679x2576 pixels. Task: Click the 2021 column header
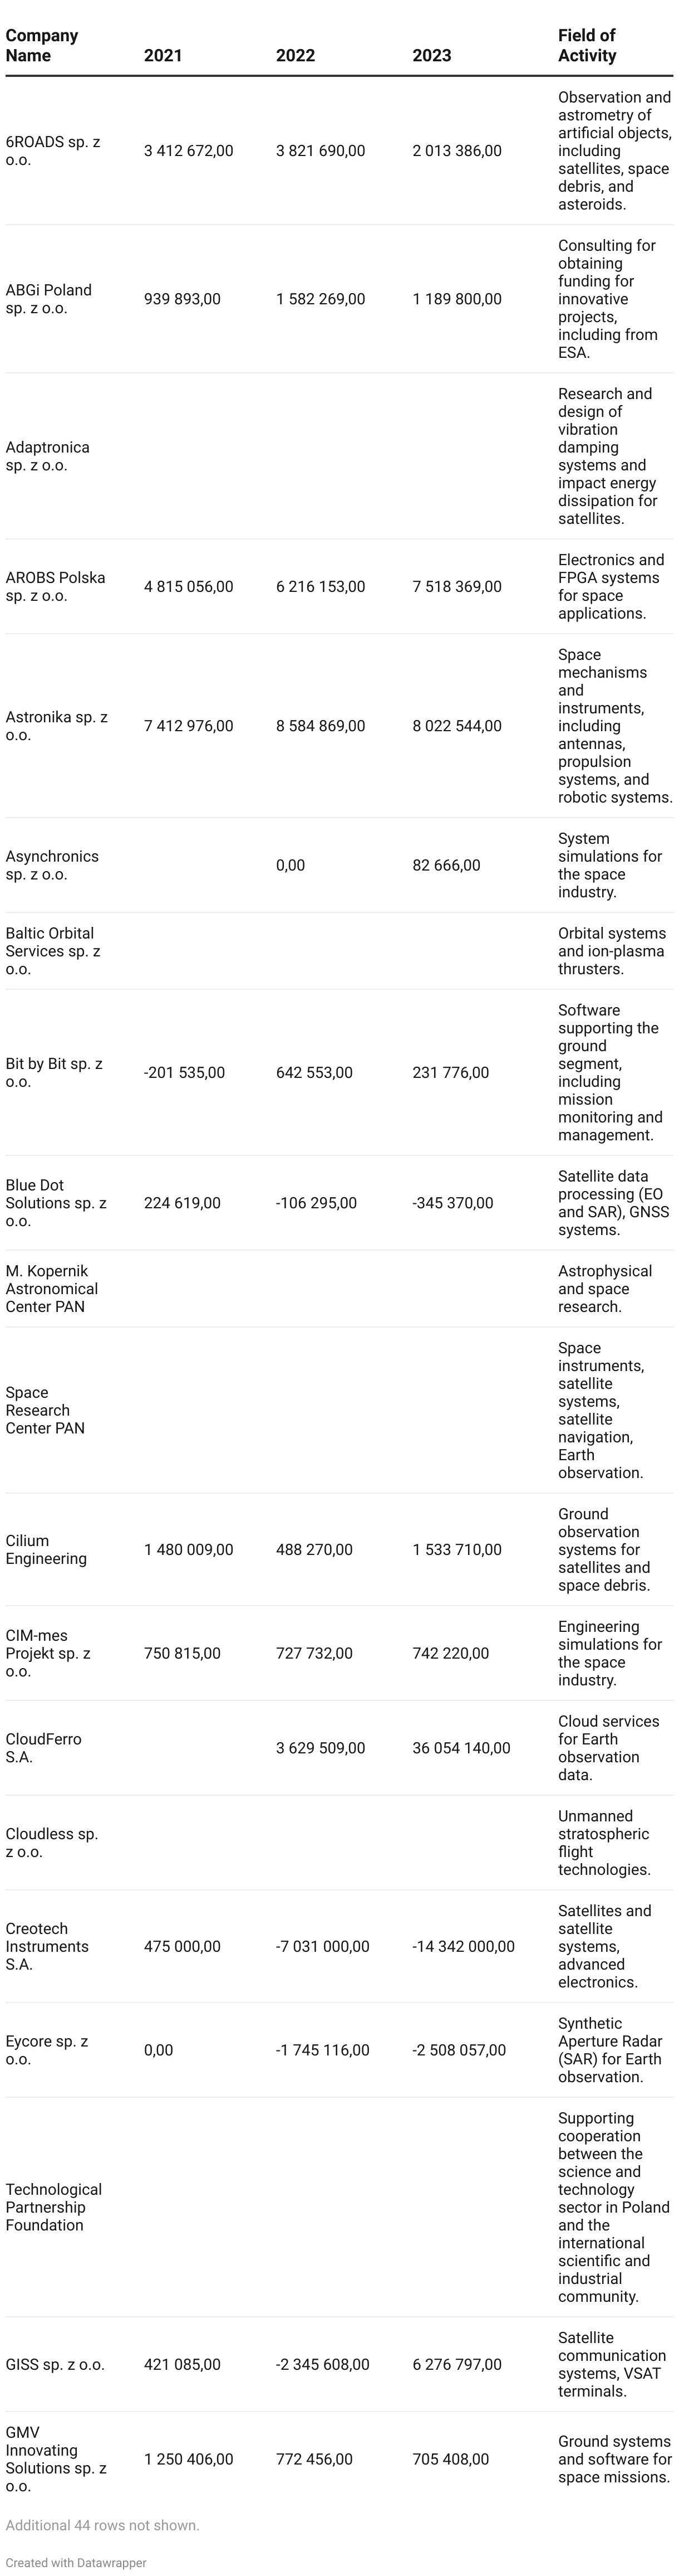(x=163, y=56)
